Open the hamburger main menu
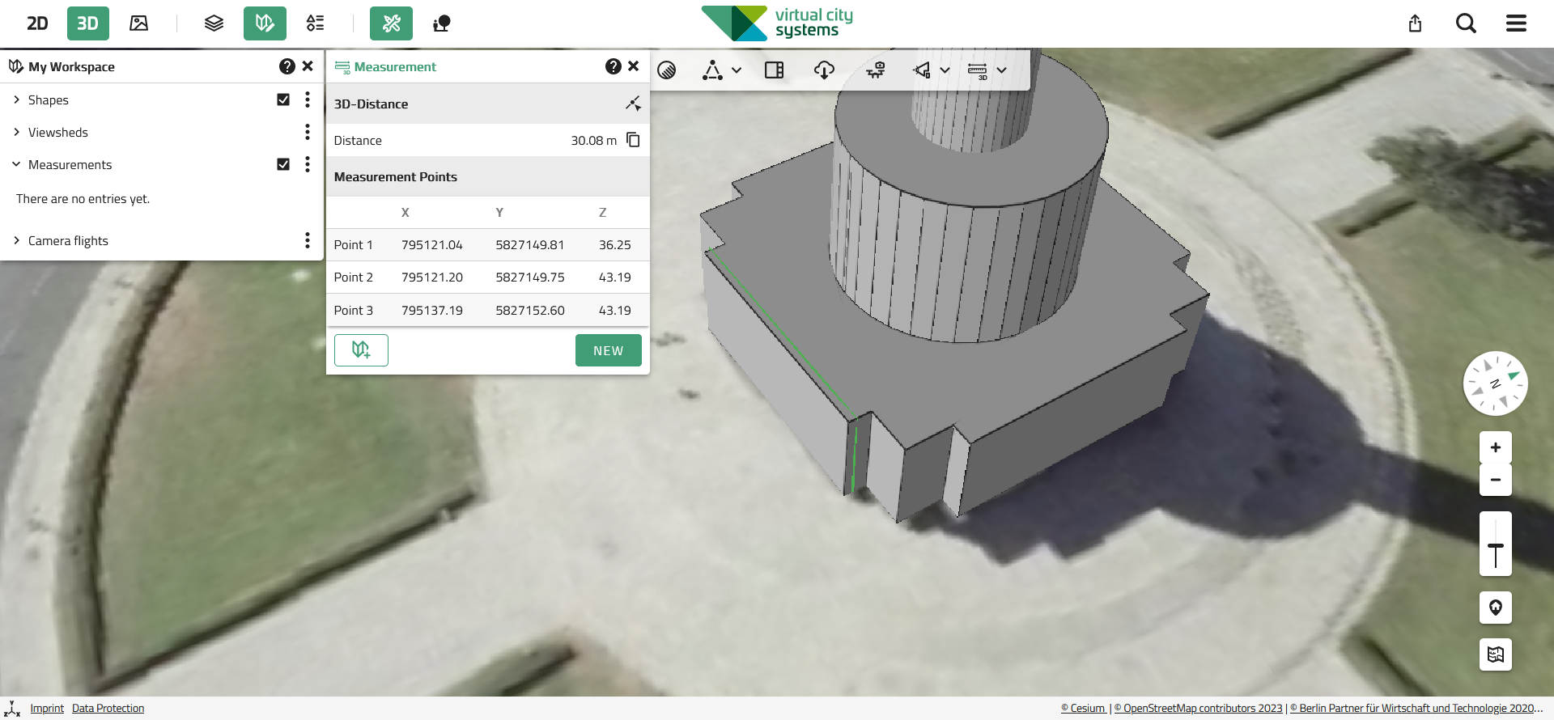Image resolution: width=1554 pixels, height=720 pixels. 1516,23
